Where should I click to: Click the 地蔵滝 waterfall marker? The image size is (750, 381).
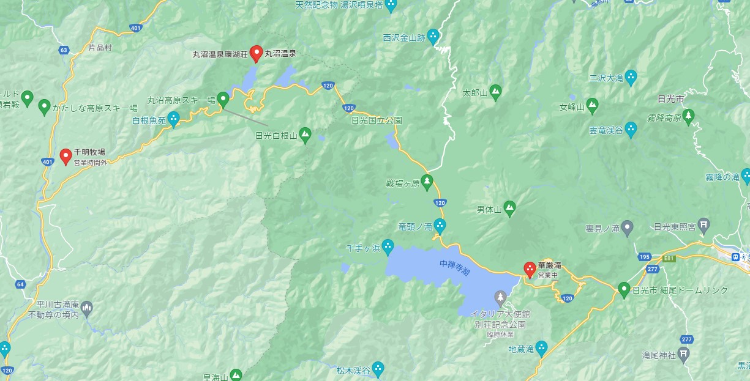click(541, 349)
